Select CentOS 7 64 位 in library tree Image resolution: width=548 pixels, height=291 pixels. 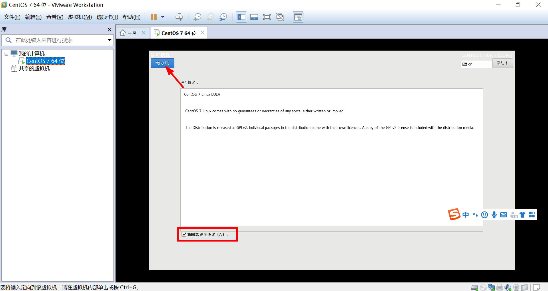click(45, 61)
